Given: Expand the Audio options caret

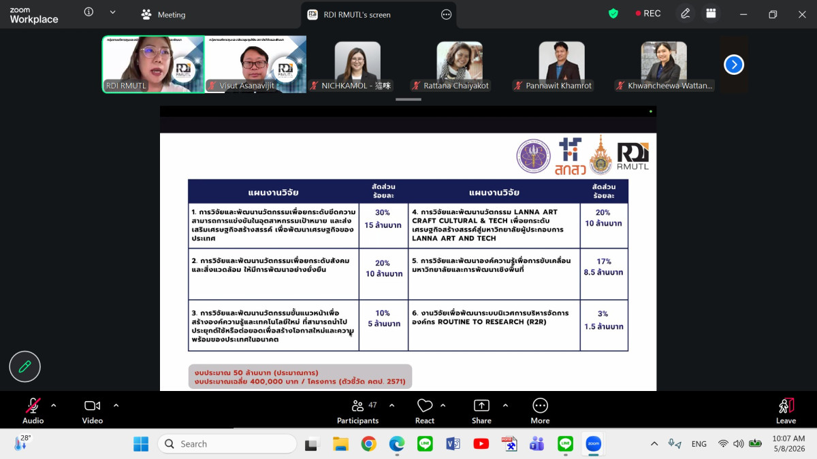Looking at the screenshot, I should click(x=54, y=405).
